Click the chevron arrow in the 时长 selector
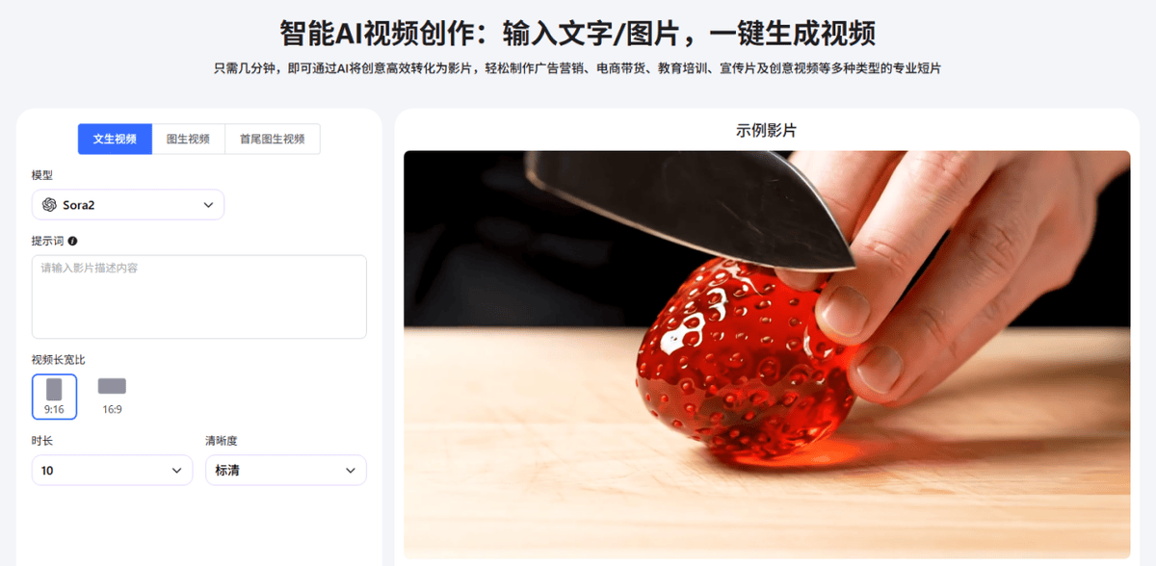Viewport: 1156px width, 566px height. click(176, 471)
